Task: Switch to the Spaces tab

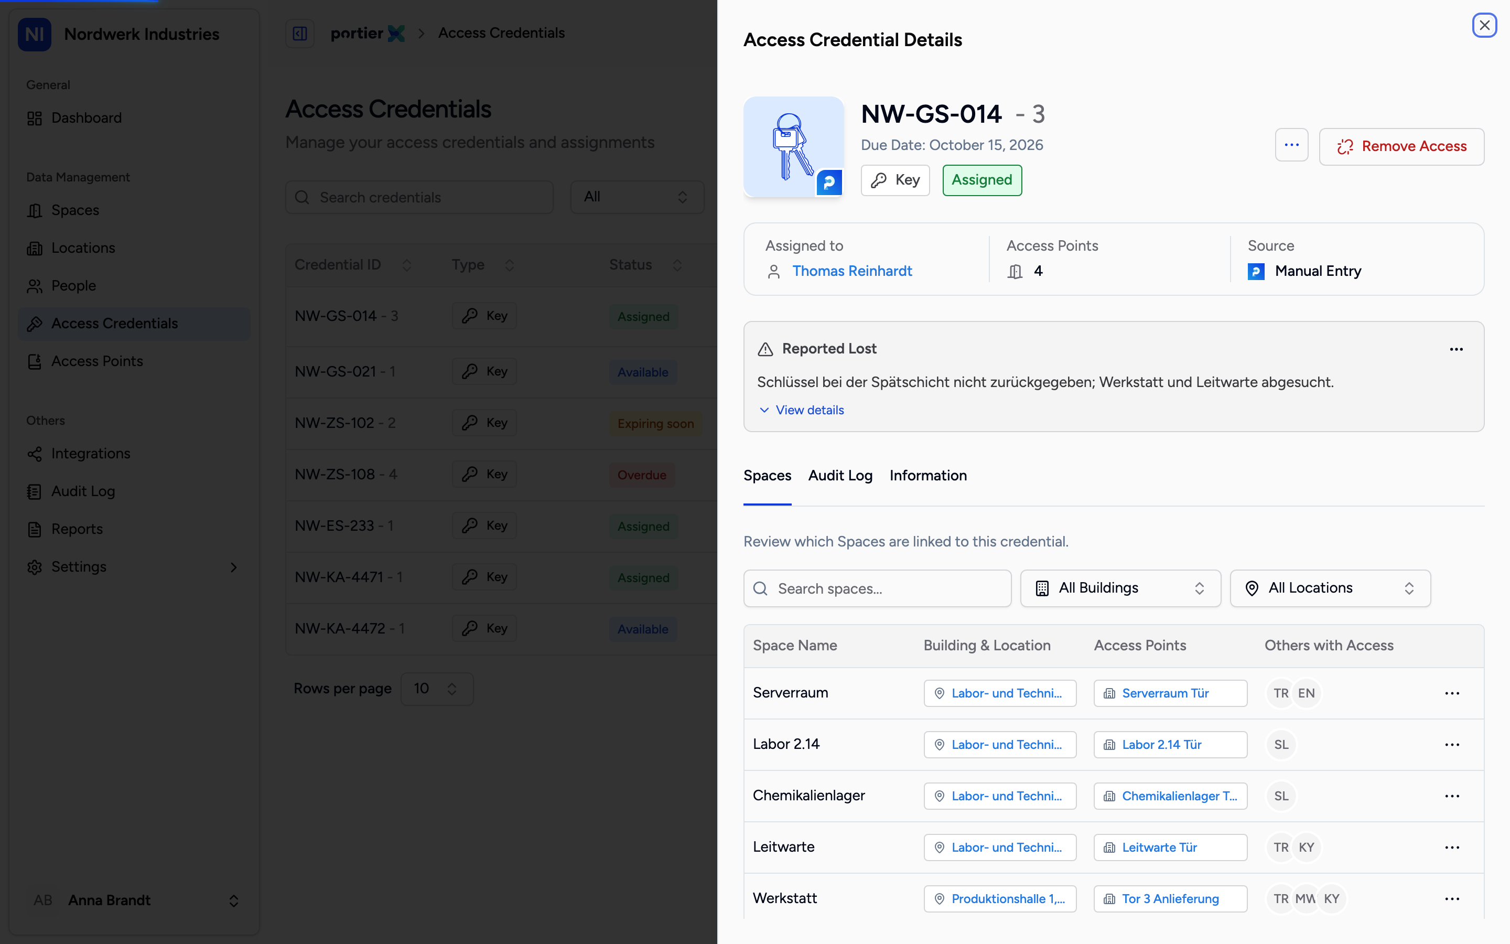Action: 767,476
